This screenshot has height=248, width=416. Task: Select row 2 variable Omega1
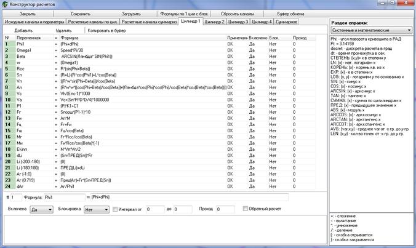(24, 50)
